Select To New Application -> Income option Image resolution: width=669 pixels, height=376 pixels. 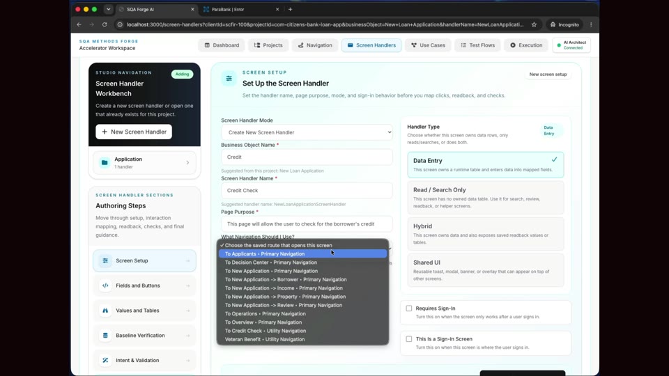(x=302, y=288)
